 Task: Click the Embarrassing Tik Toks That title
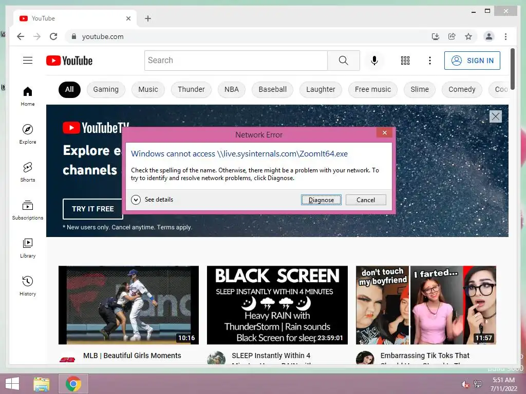pos(425,356)
